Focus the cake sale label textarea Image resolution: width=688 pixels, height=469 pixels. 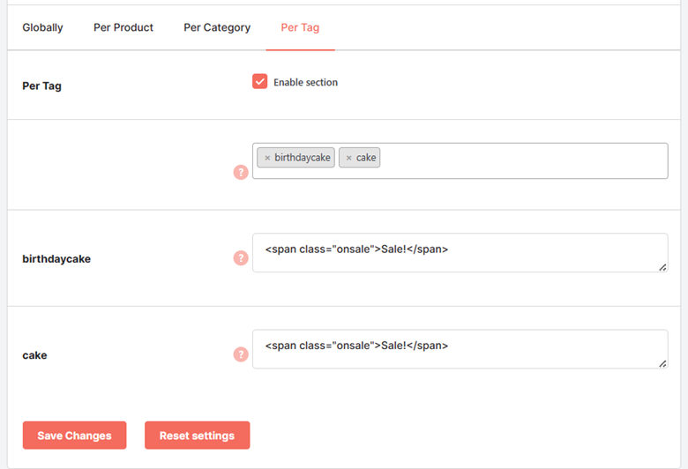460,349
